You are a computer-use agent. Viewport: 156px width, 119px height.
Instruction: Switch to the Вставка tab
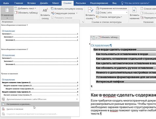point(31,3)
